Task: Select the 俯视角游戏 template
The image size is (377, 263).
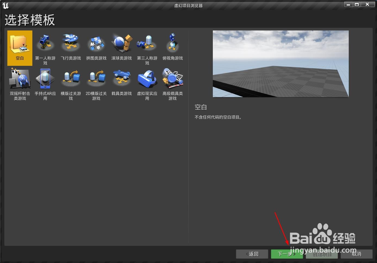Action: click(173, 48)
